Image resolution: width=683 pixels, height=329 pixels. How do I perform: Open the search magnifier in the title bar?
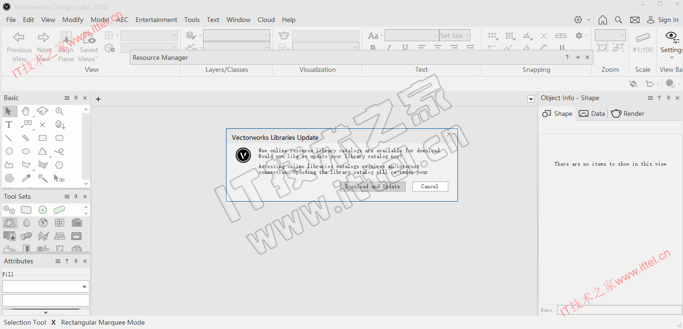point(618,20)
